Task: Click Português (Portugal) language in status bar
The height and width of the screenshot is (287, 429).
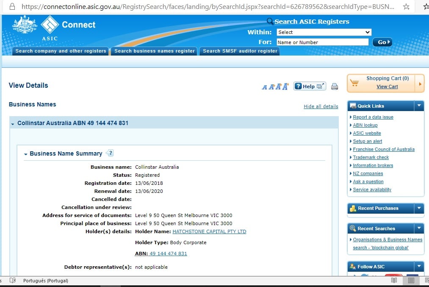Action: click(x=46, y=280)
